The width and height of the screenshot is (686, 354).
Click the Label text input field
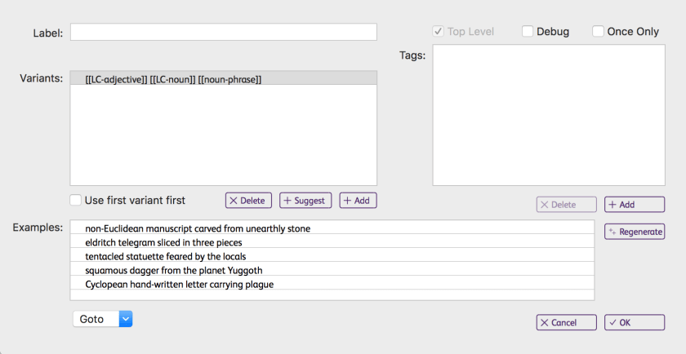[x=223, y=32]
